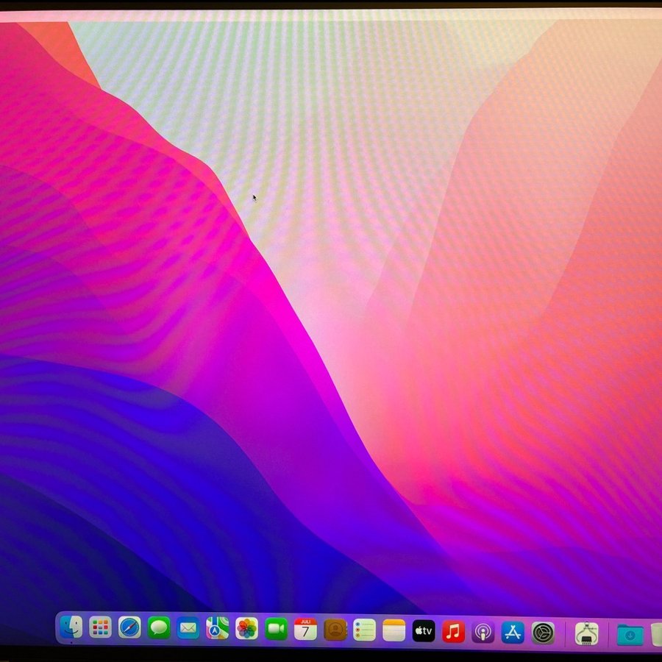662x662 pixels.
Task: Launch the Apple TV app
Action: tap(424, 631)
